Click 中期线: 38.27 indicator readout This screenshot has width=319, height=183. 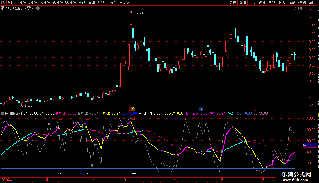point(110,114)
